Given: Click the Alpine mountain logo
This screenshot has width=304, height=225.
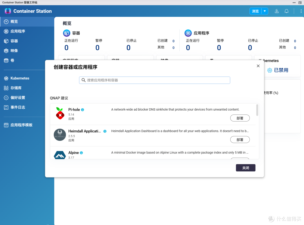Looking at the screenshot, I should 60,155.
